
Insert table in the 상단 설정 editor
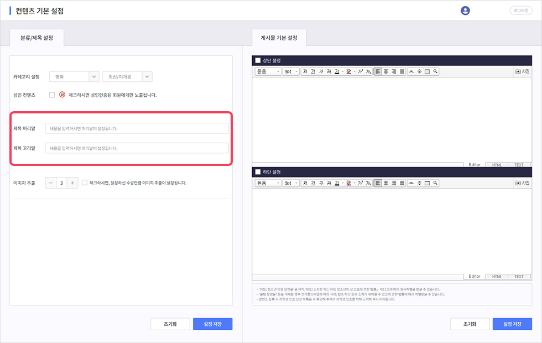(x=427, y=71)
